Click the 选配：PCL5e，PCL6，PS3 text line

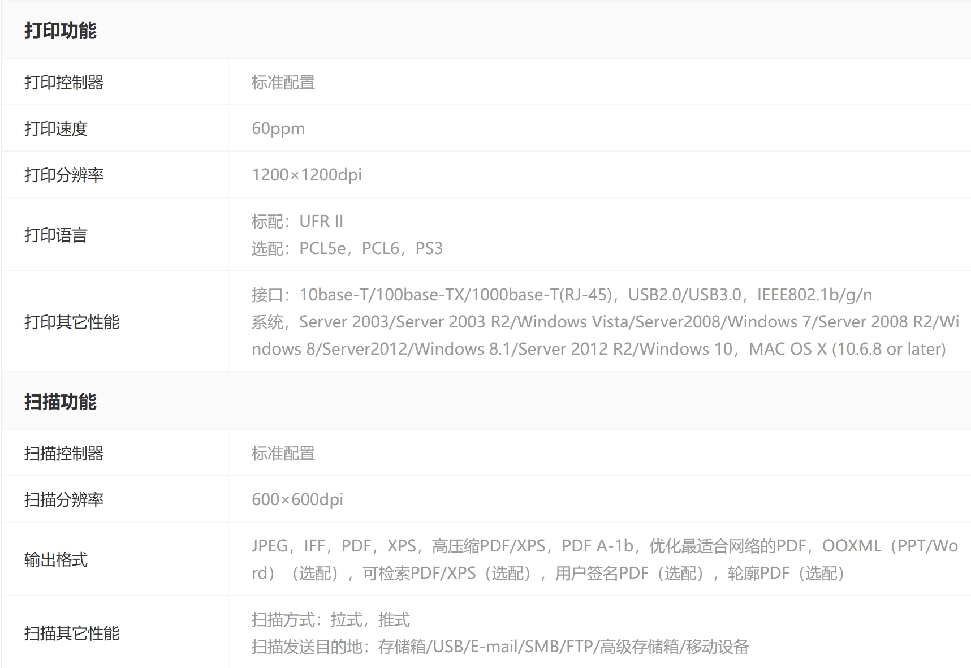[347, 249]
